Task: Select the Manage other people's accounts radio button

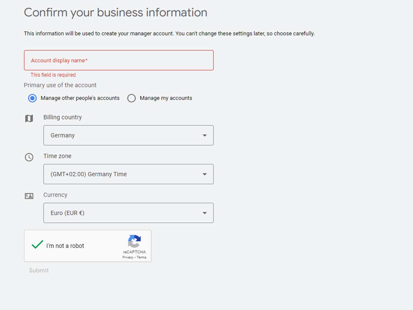Action: point(32,98)
